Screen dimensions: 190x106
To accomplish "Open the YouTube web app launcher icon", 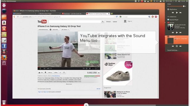I will (x=4, y=52).
